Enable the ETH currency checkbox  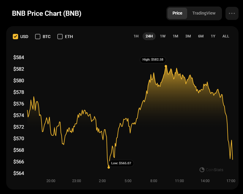60,37
